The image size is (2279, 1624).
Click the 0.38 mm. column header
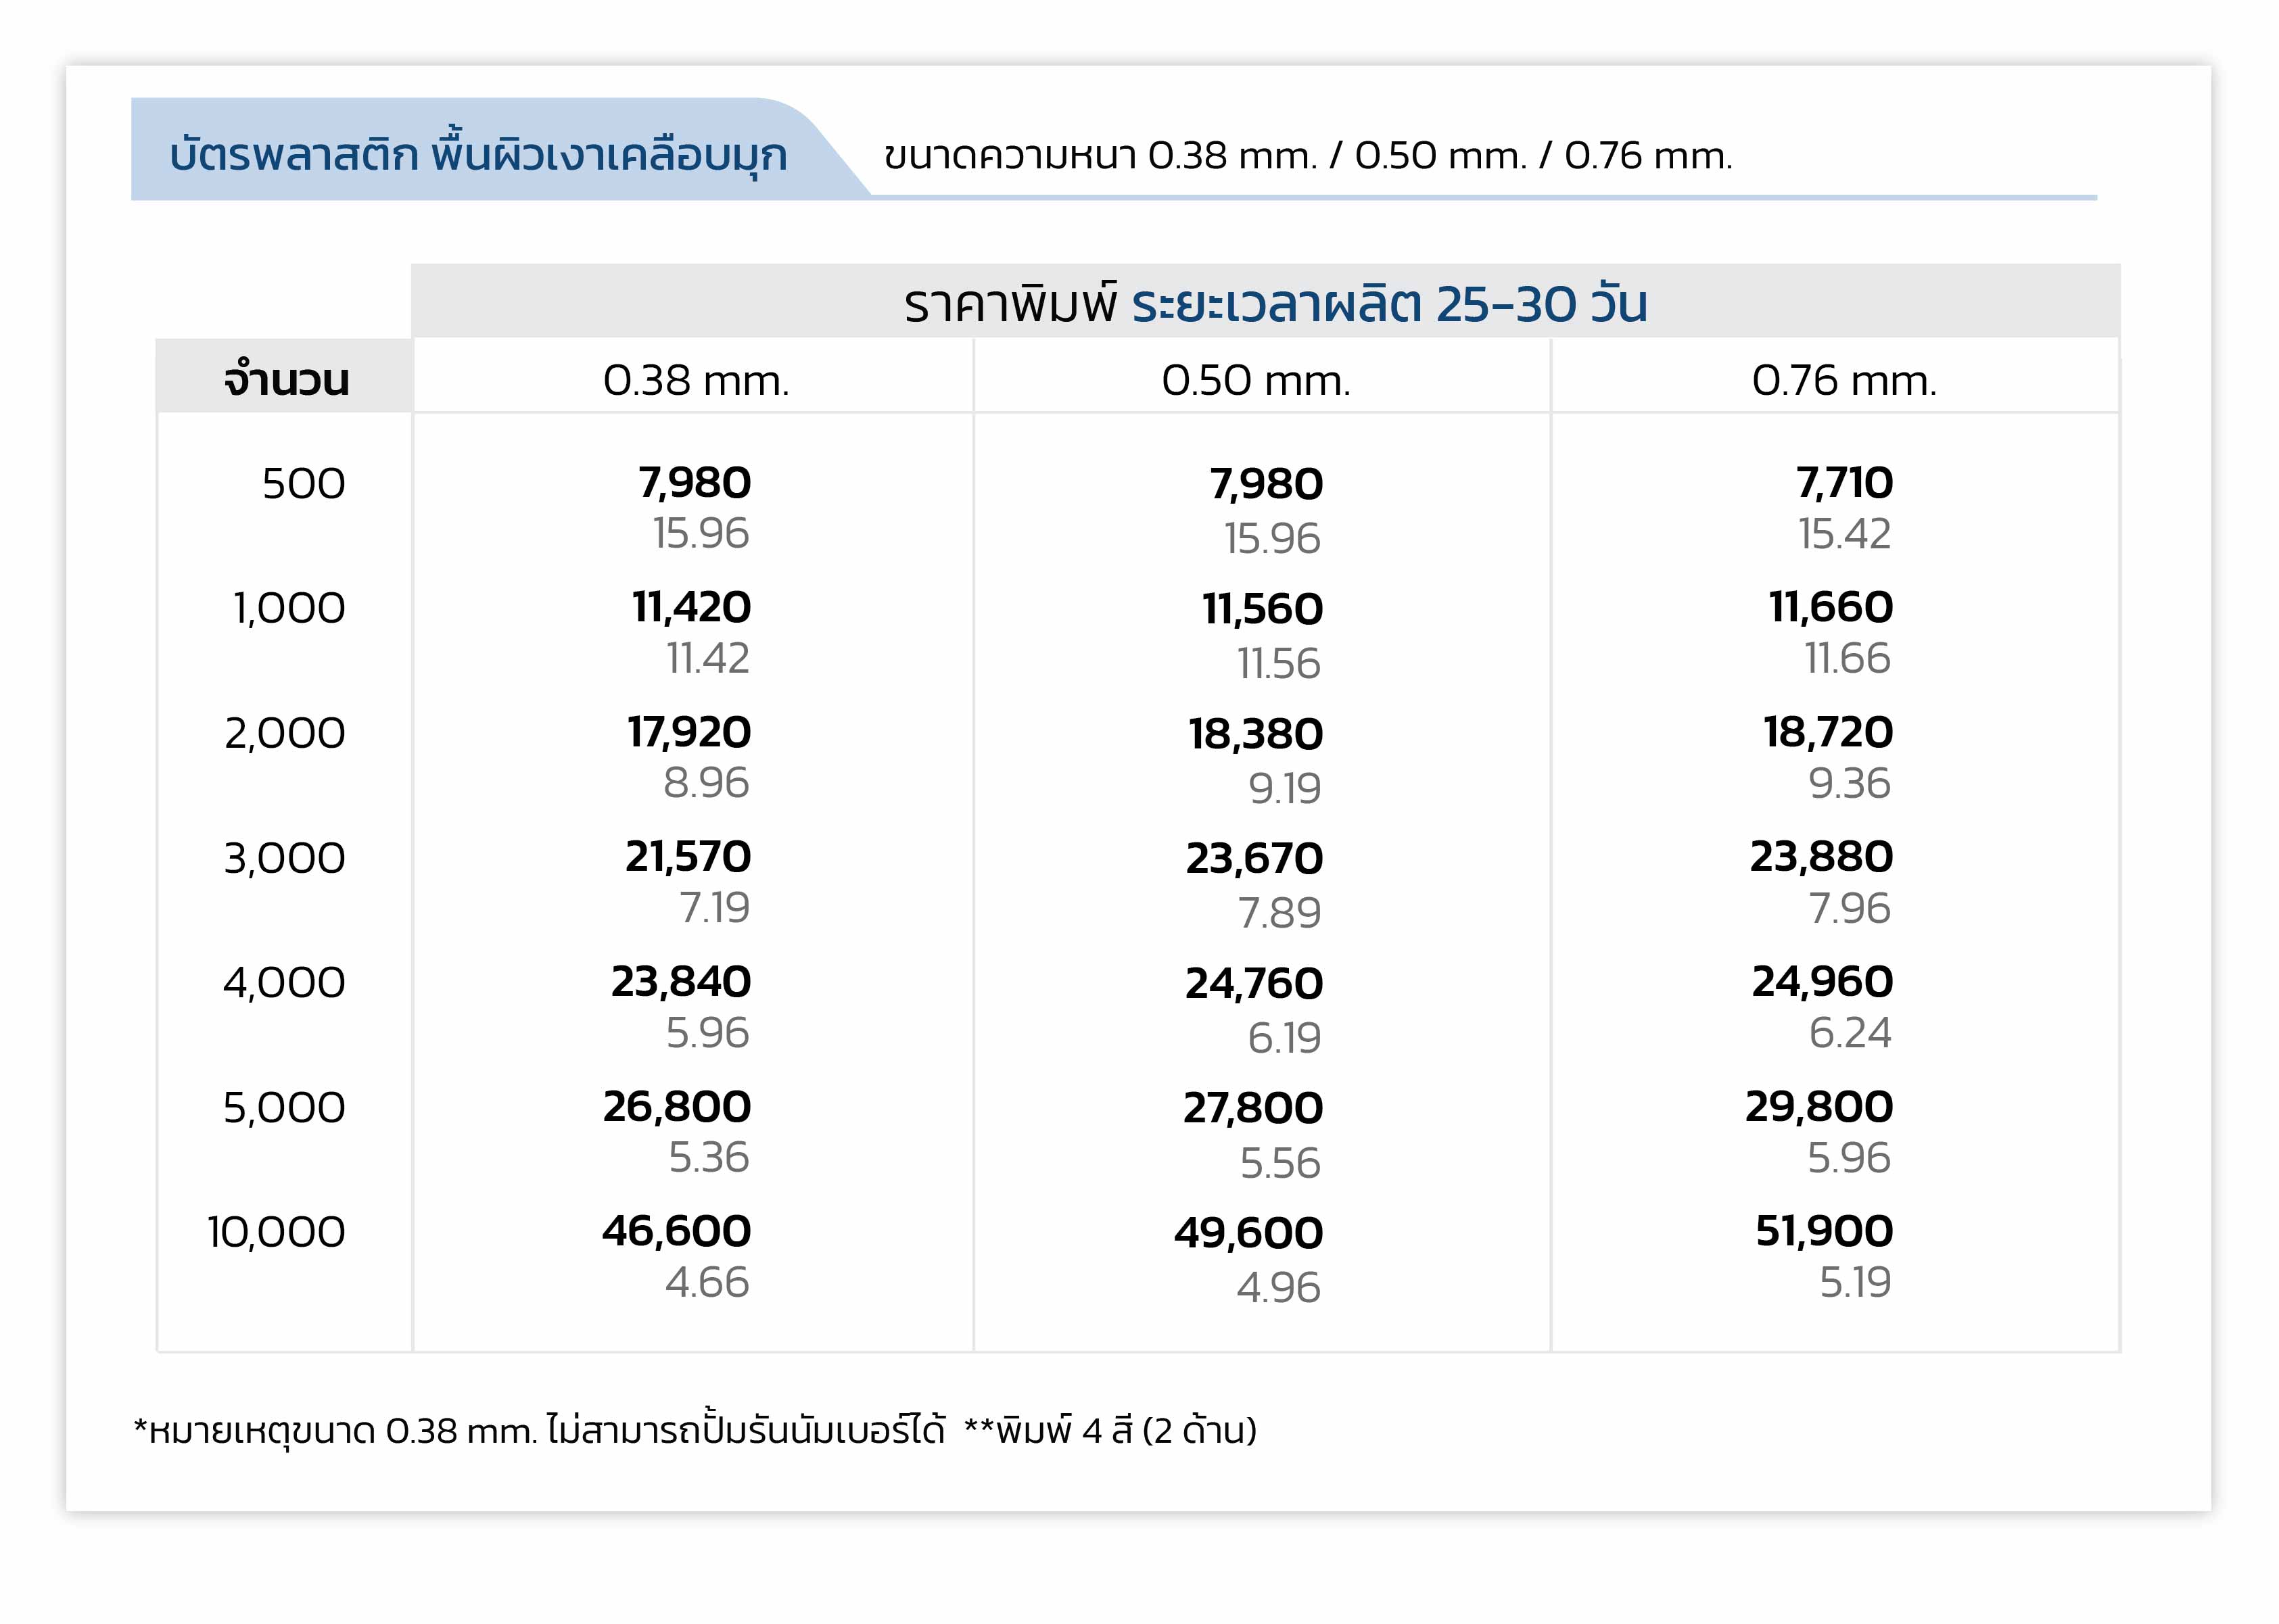pos(696,381)
